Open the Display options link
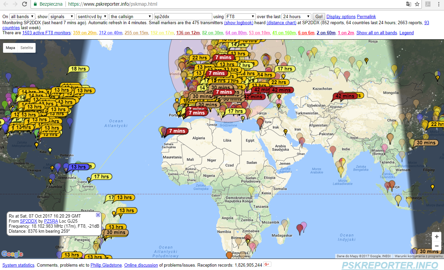This screenshot has width=444, height=270. pos(341,16)
